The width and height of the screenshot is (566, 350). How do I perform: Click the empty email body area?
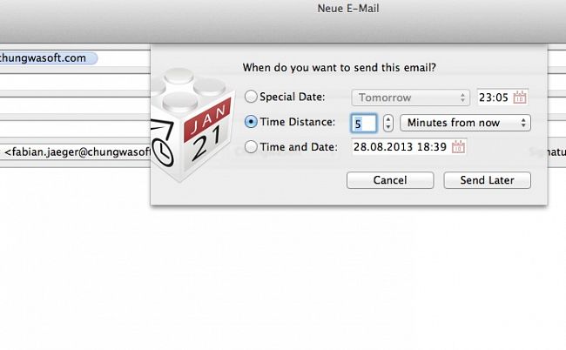pyautogui.click(x=283, y=274)
